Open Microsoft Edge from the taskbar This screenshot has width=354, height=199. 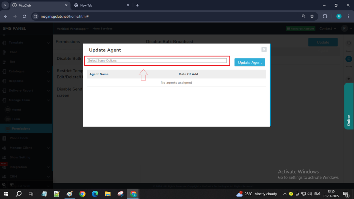pyautogui.click(x=95, y=194)
